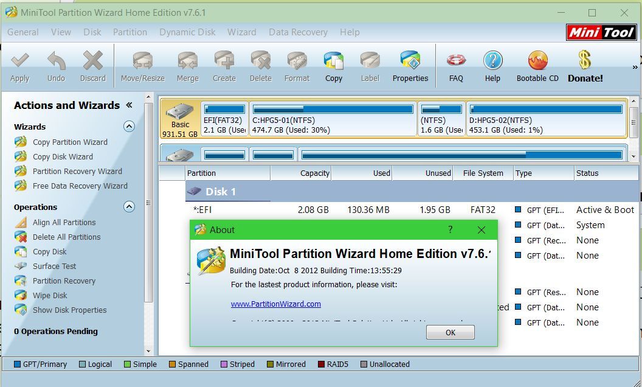Sort by the File System column header
This screenshot has width=642, height=387.
(x=483, y=173)
